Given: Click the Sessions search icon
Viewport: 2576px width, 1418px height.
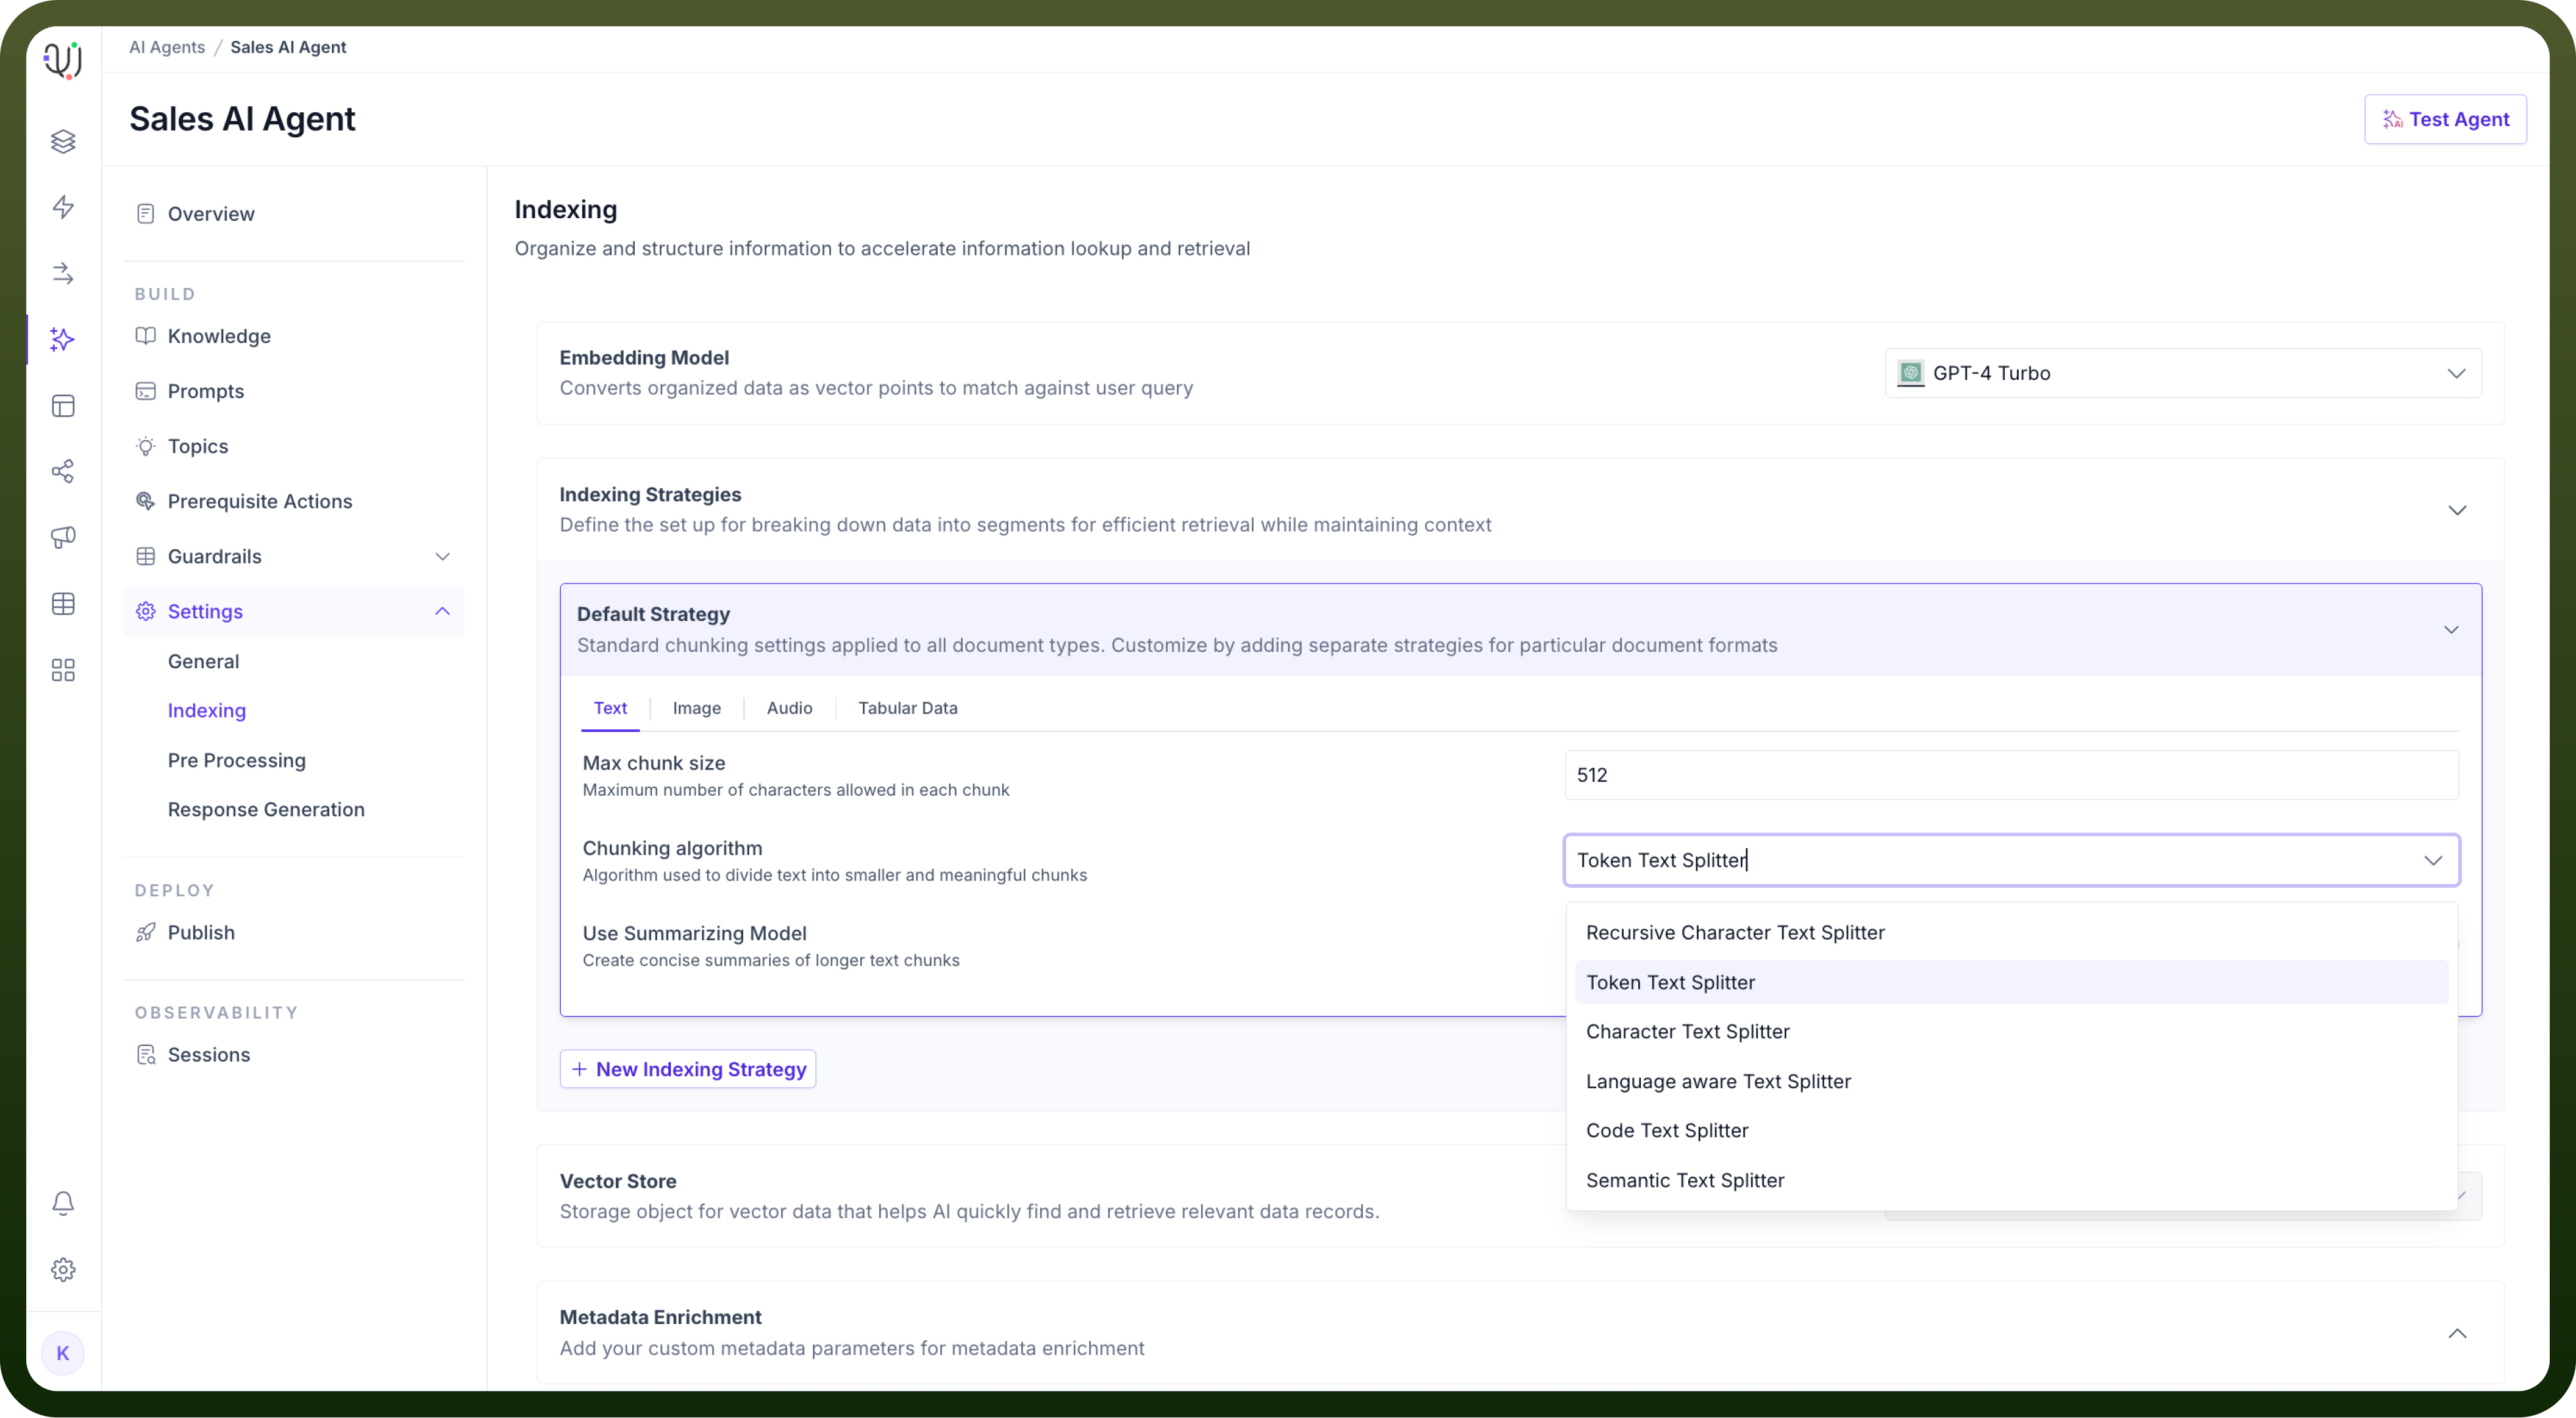Looking at the screenshot, I should (146, 1054).
